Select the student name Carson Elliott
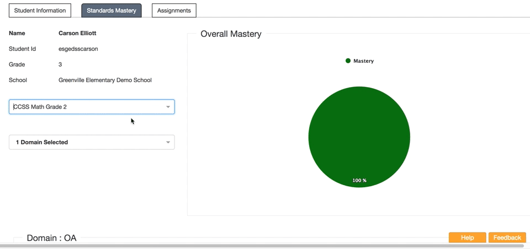 [x=77, y=34]
